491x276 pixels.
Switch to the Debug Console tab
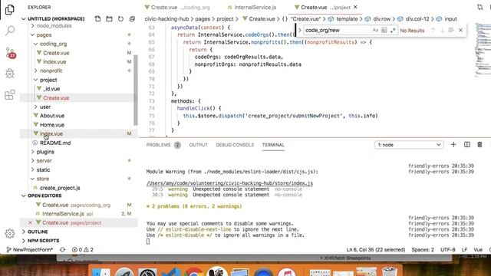tap(235, 145)
